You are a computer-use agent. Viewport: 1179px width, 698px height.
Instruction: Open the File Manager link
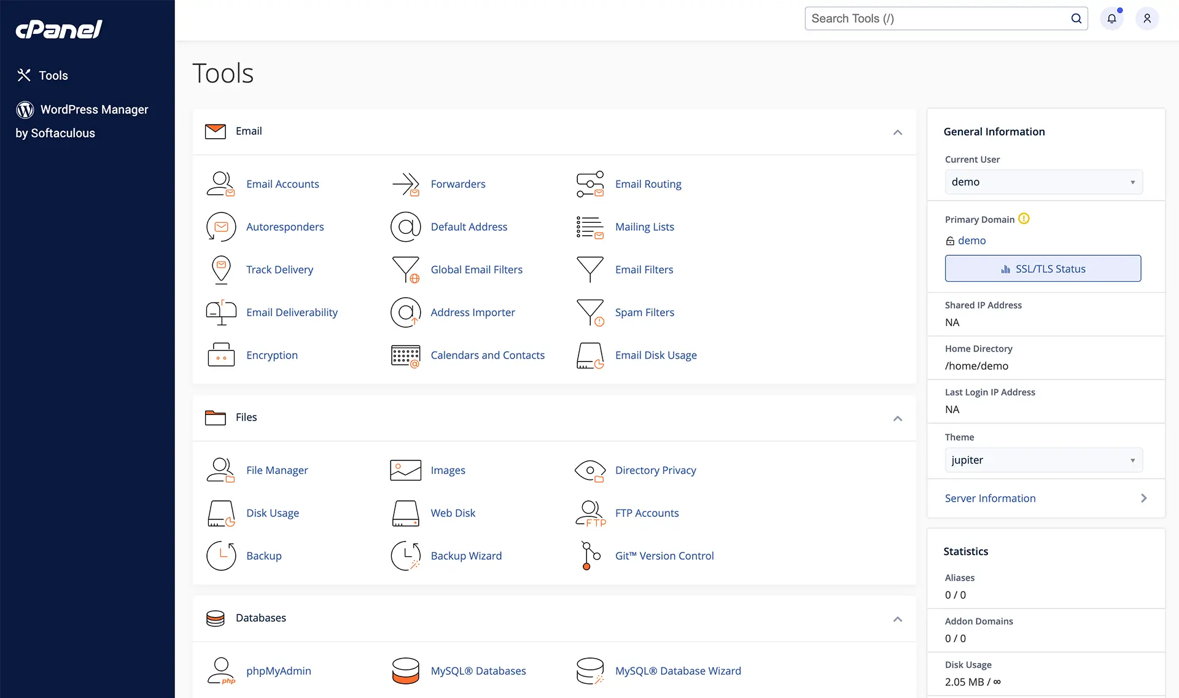[277, 470]
